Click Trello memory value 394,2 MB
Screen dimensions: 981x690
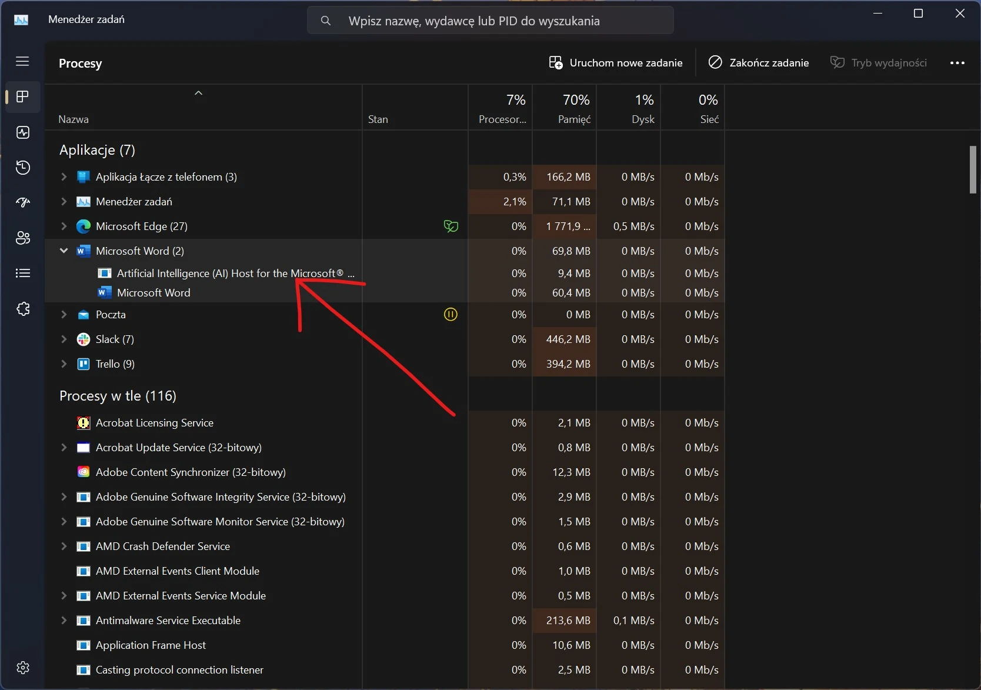coord(568,364)
